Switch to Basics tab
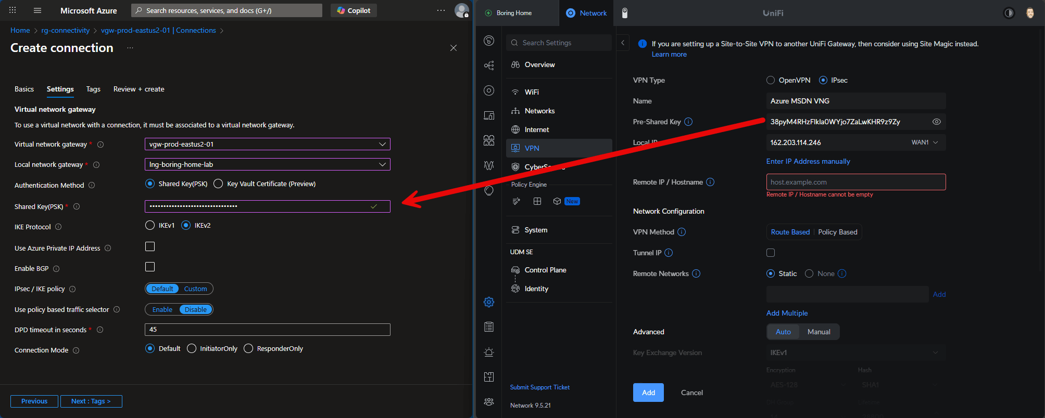1045x418 pixels. click(x=24, y=89)
